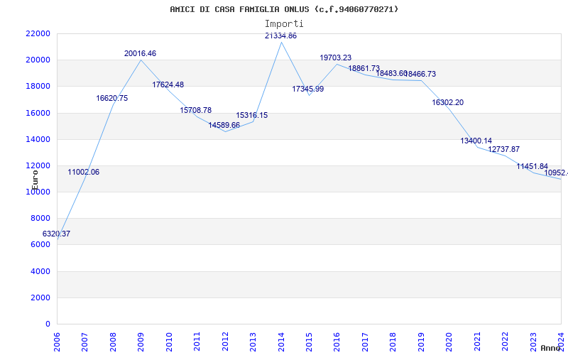Click the 12000 y-axis tick label
This screenshot has height=355, width=568.
coord(38,166)
